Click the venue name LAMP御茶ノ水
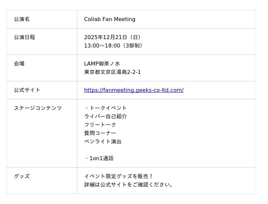268x204 pixels. click(x=102, y=64)
